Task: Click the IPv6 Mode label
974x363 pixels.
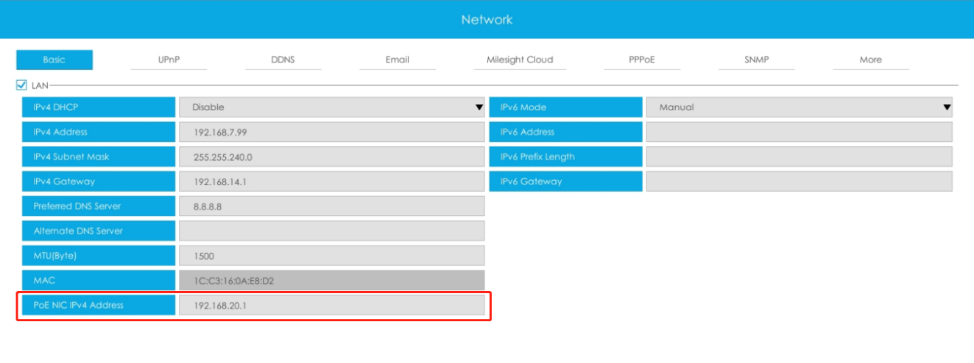Action: pos(565,107)
